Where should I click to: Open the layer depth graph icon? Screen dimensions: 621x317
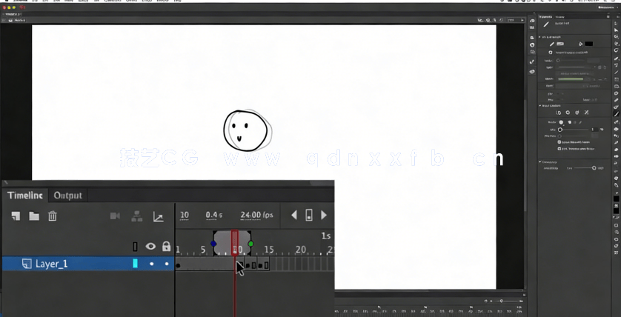(159, 216)
